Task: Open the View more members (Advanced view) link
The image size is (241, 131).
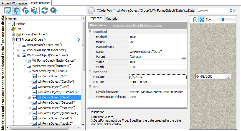Action: (x=137, y=25)
